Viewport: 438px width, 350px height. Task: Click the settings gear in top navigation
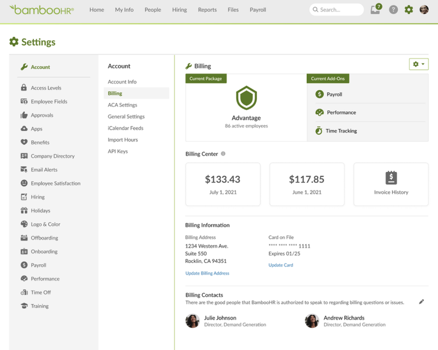tap(409, 10)
